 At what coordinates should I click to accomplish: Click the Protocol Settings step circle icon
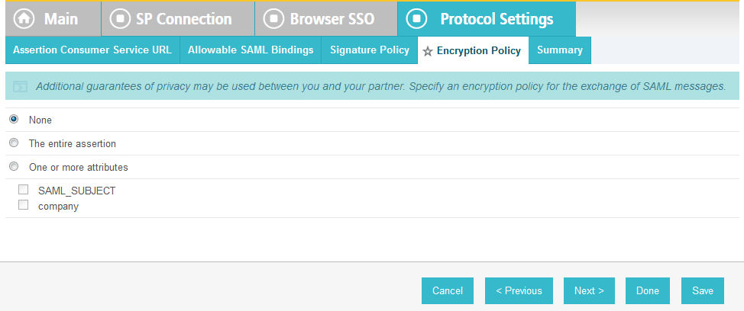coord(416,19)
